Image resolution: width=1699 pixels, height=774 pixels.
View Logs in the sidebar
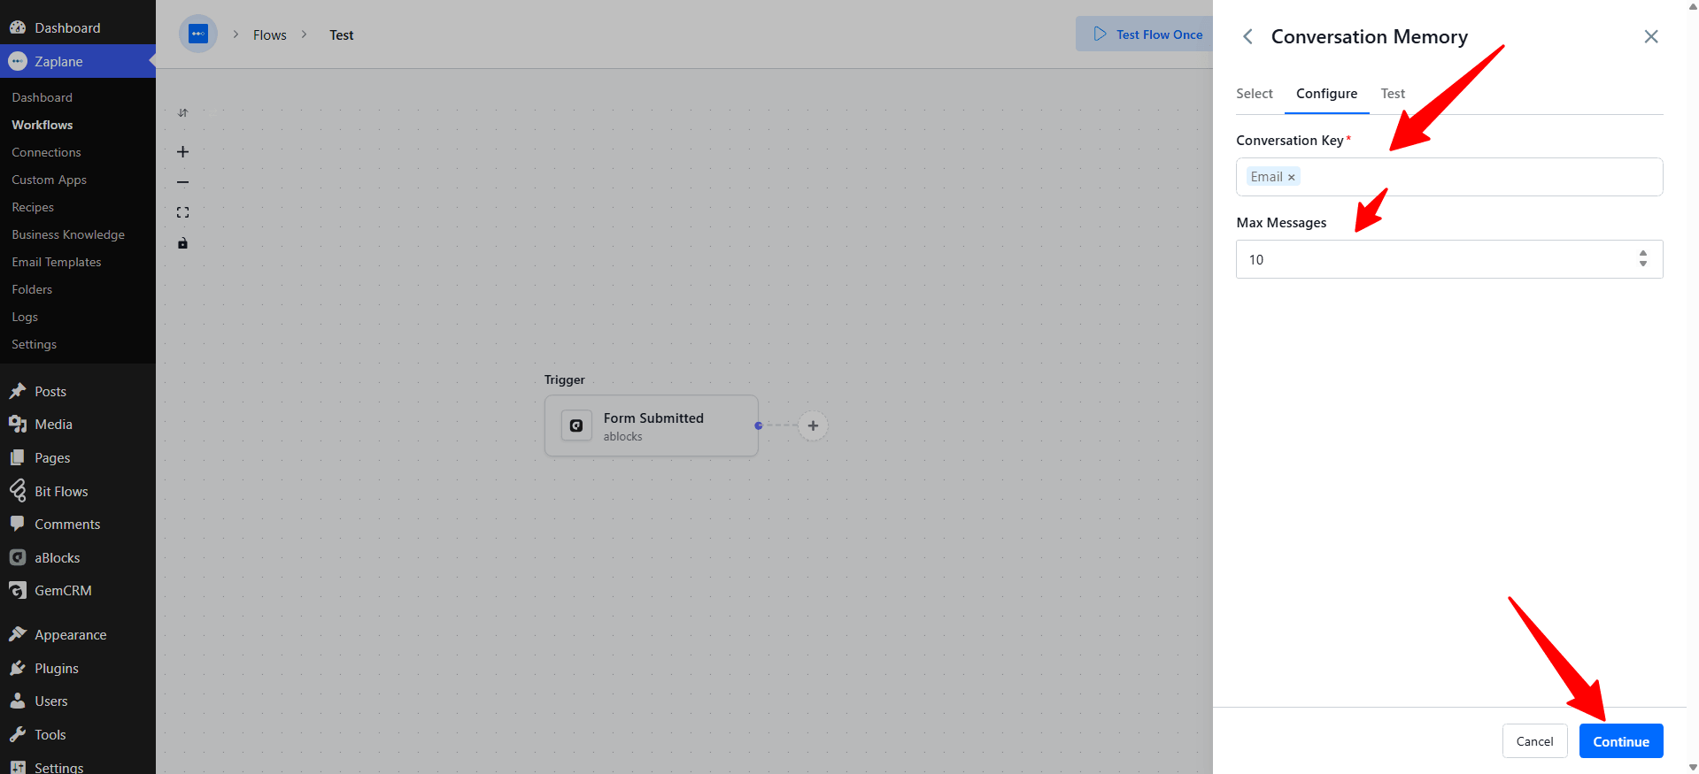pyautogui.click(x=25, y=317)
